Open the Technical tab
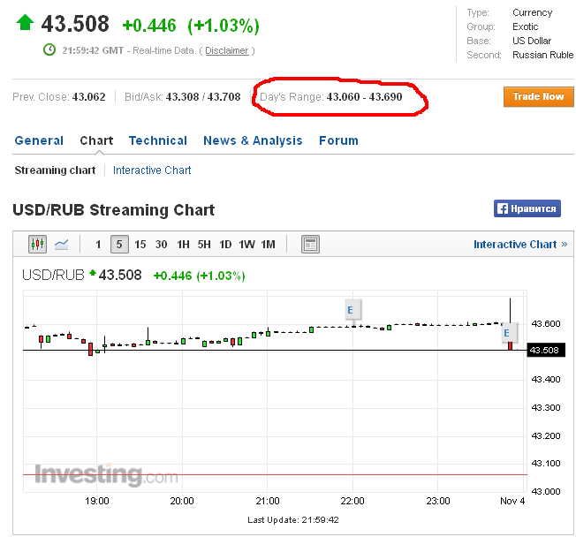Viewport: 576px width, 537px height. point(158,140)
